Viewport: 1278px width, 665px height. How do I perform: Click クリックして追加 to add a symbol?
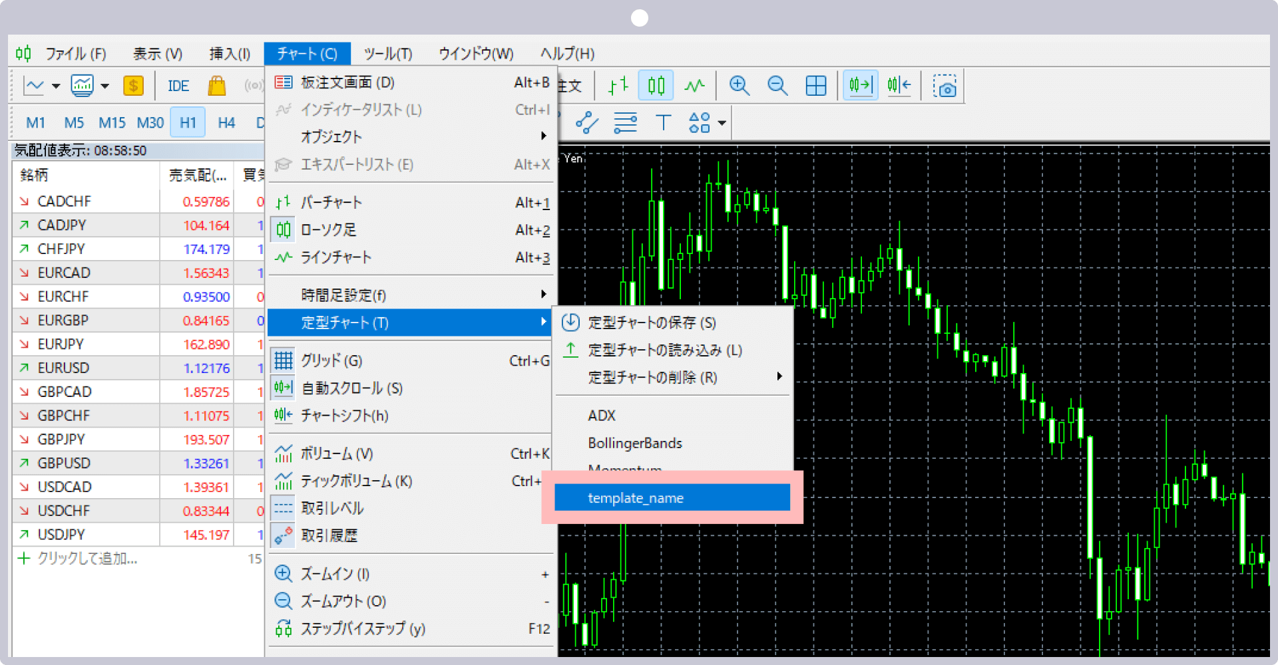[87, 559]
